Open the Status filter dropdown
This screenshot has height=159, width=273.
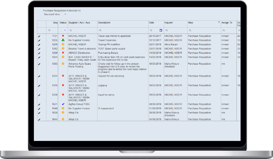pos(65,30)
